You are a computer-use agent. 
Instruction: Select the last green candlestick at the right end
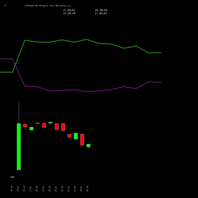pos(88,146)
